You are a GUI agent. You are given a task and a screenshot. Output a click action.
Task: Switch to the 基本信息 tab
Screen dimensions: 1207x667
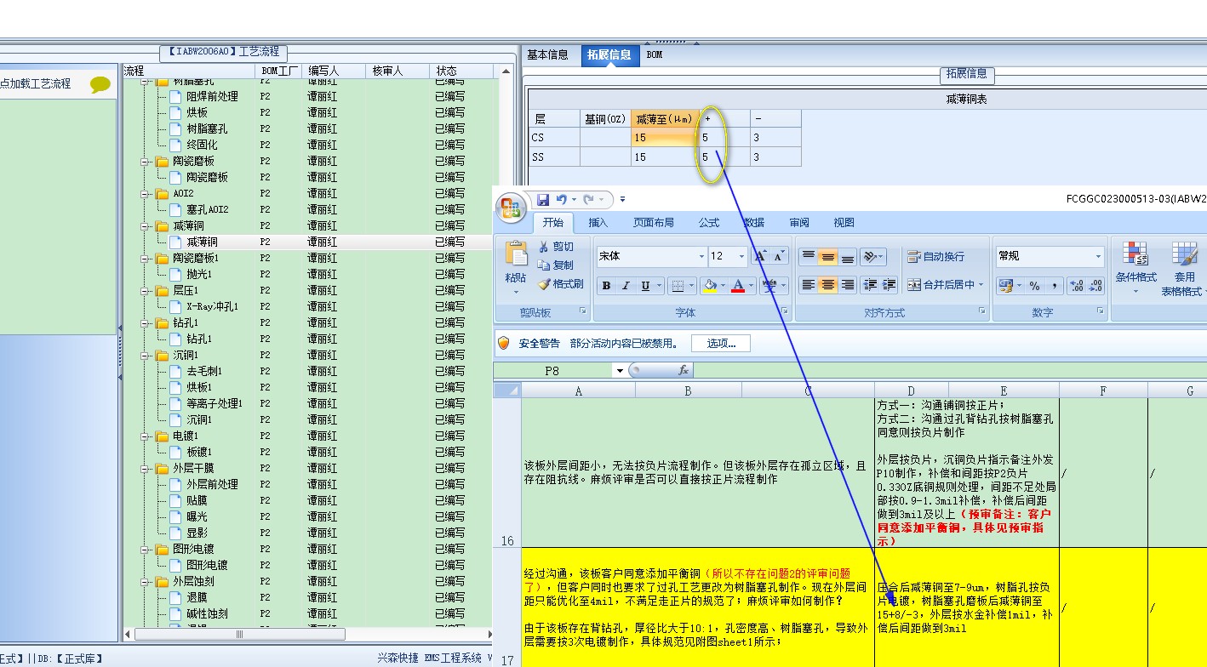click(x=548, y=54)
